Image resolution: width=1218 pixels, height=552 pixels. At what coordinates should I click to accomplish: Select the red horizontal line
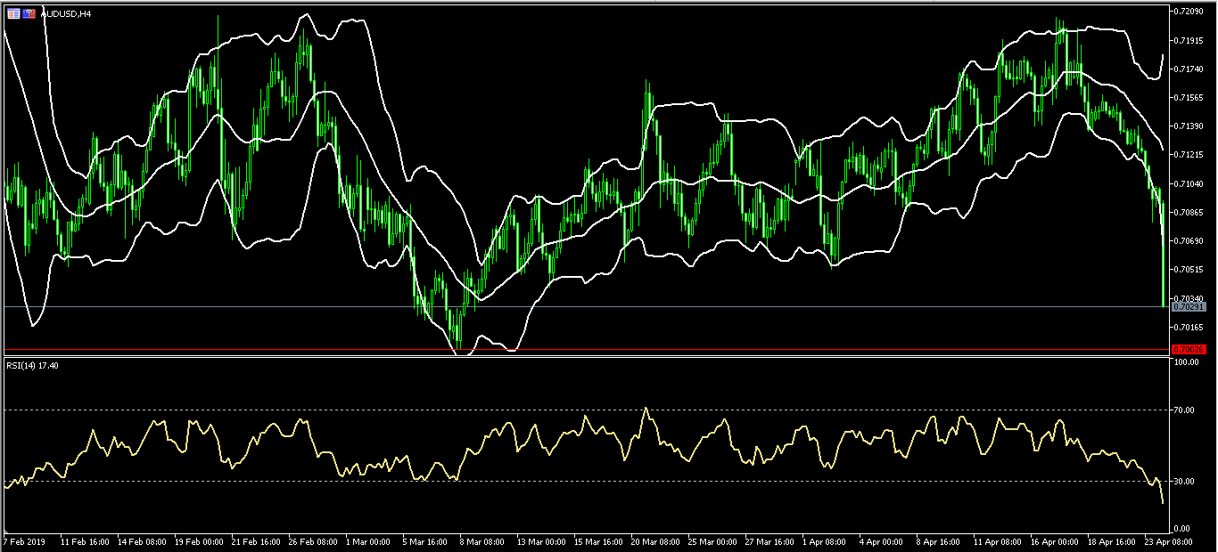(x=585, y=349)
